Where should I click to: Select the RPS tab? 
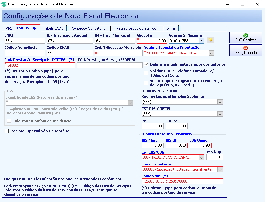[9, 28]
